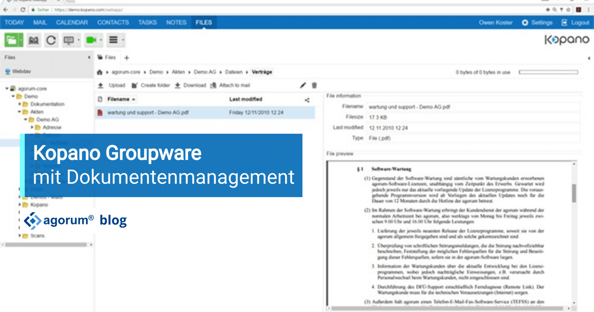Click the Settings gear icon

(525, 23)
